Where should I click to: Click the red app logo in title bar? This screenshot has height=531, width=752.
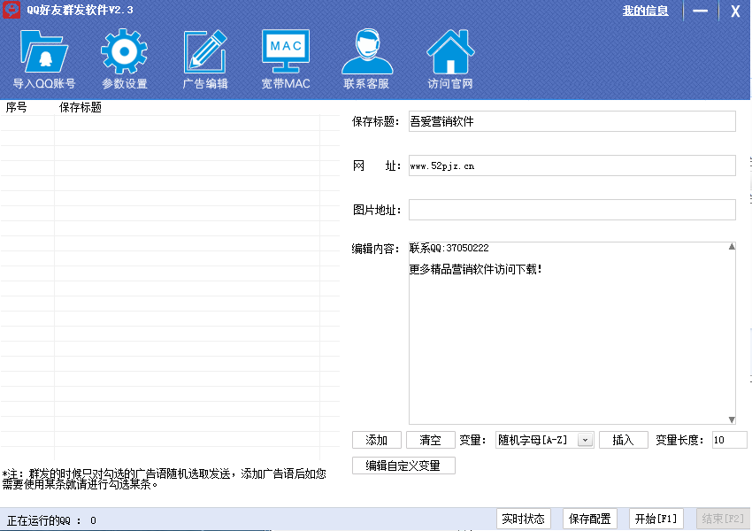click(x=11, y=11)
